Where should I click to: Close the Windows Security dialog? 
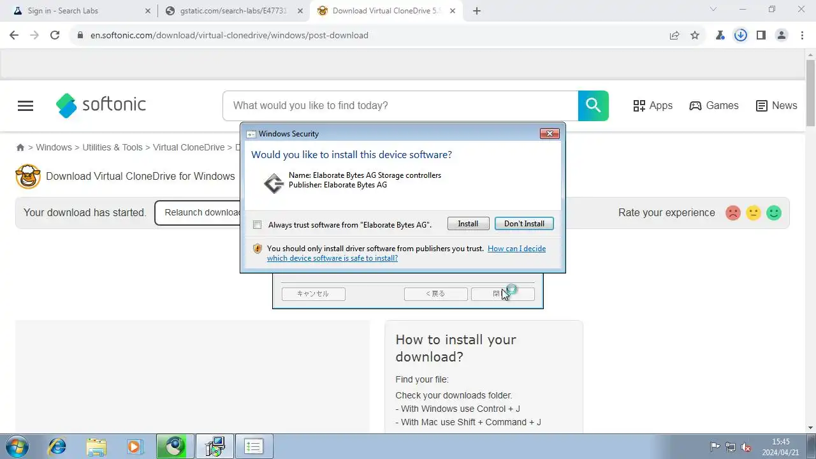point(550,133)
